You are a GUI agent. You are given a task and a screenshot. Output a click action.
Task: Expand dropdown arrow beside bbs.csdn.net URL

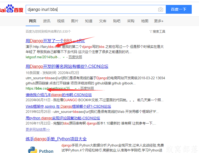tap(76, 89)
